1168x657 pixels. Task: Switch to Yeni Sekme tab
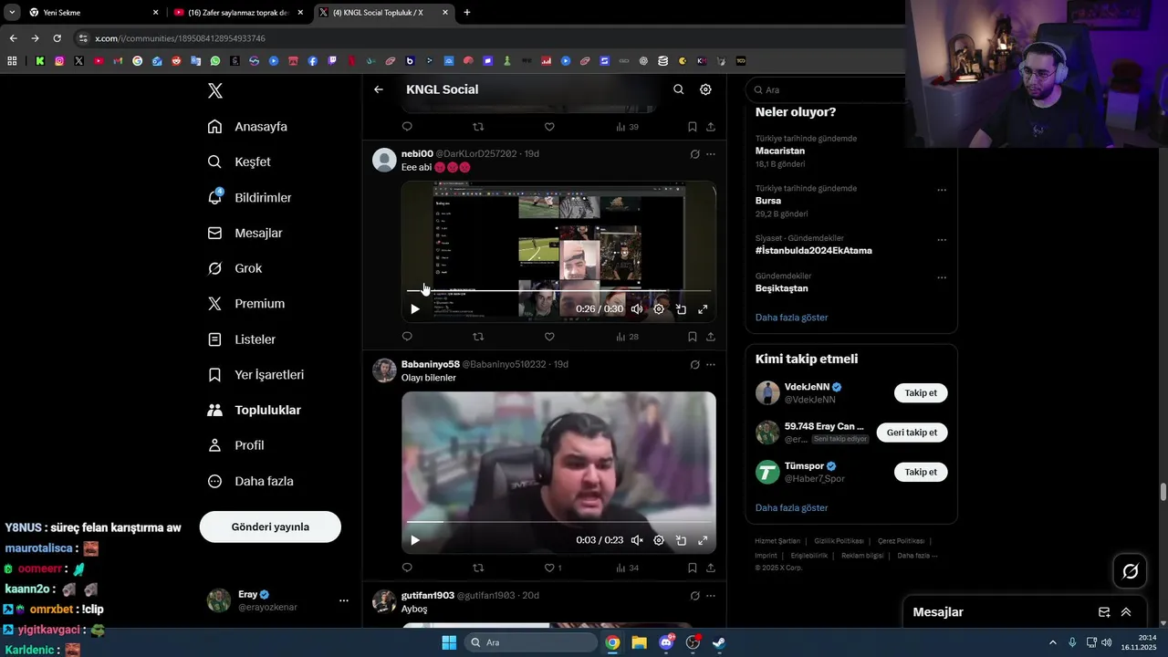pos(93,13)
